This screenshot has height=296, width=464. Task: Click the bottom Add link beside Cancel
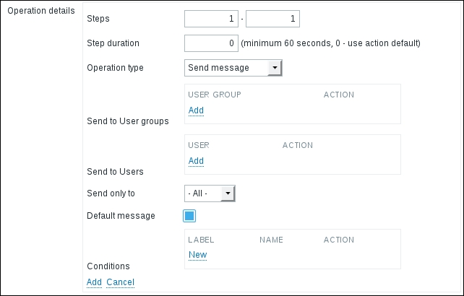[94, 282]
